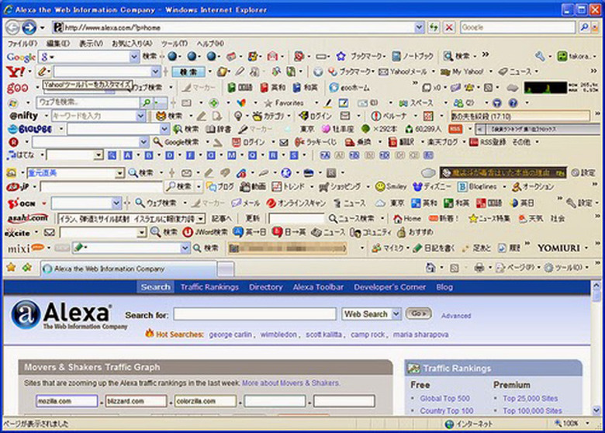605x433 pixels.
Task: Click the yellow Smiley icon
Action: pyautogui.click(x=379, y=187)
